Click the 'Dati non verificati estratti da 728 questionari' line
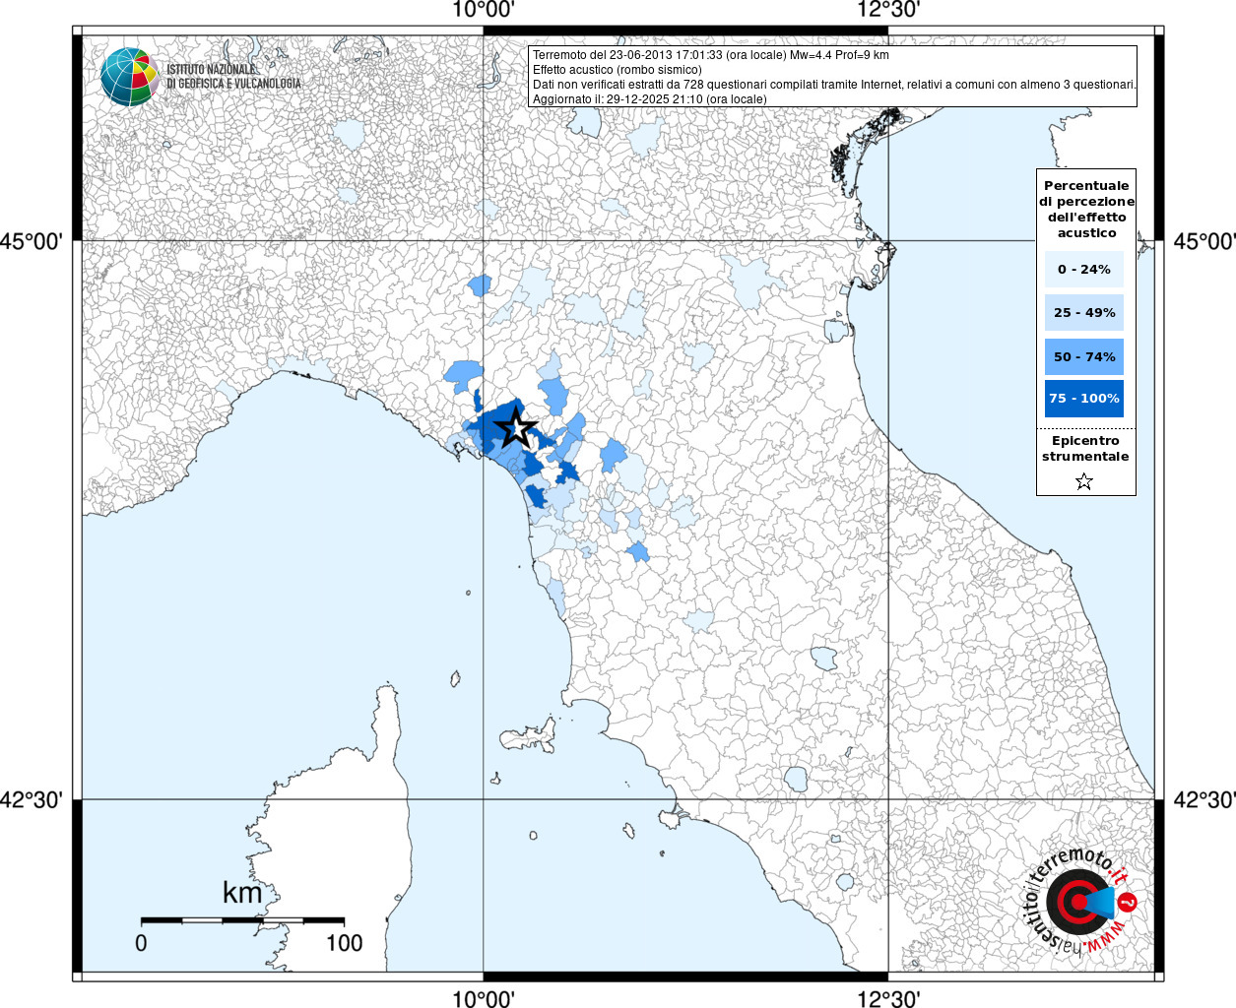Screen dimensions: 1236x1008 [834, 85]
